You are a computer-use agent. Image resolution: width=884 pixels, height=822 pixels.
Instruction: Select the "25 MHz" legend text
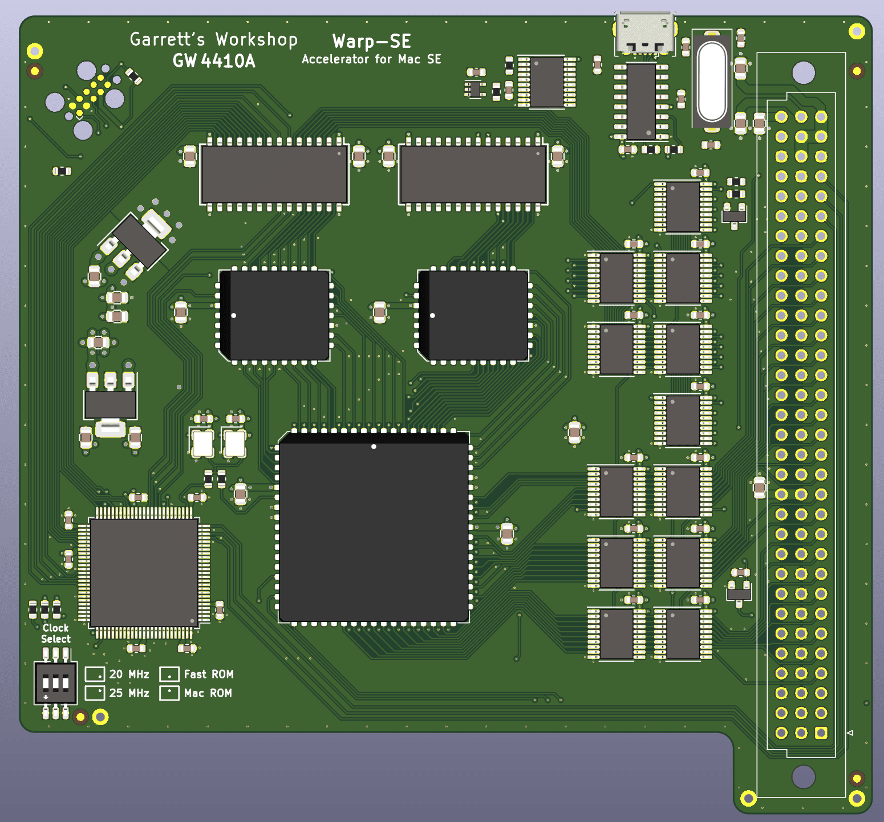(x=129, y=693)
